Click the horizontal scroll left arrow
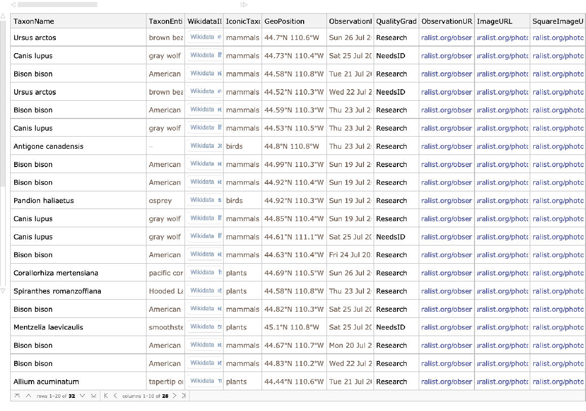 click(13, 5)
